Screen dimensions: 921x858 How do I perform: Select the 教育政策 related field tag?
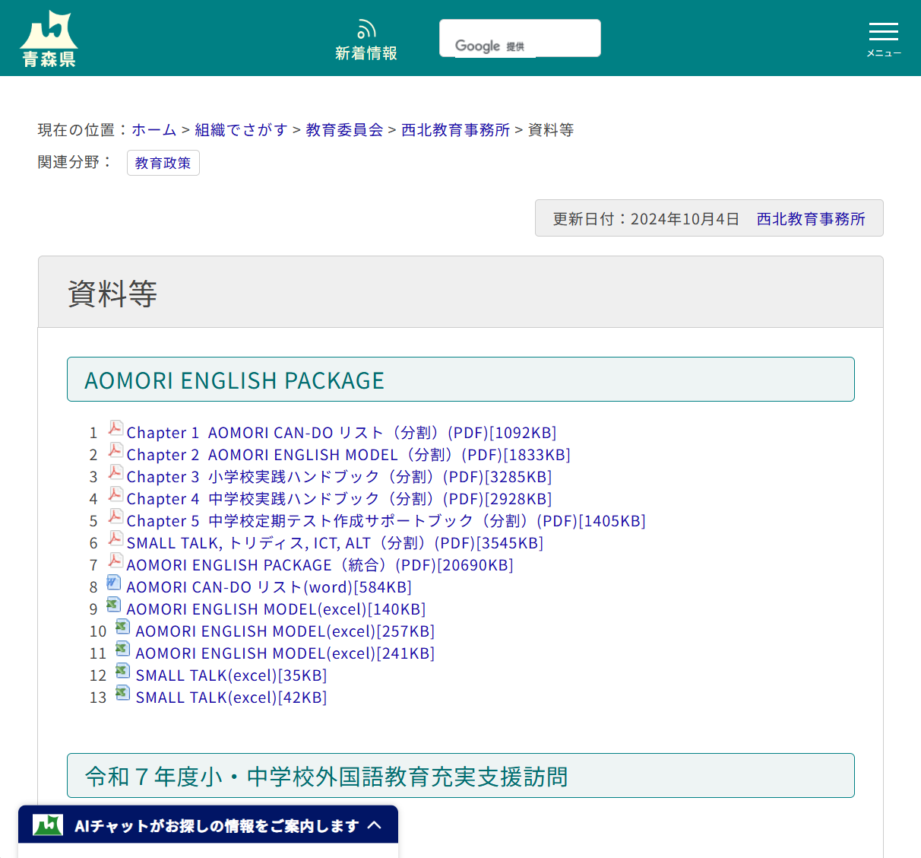(163, 164)
